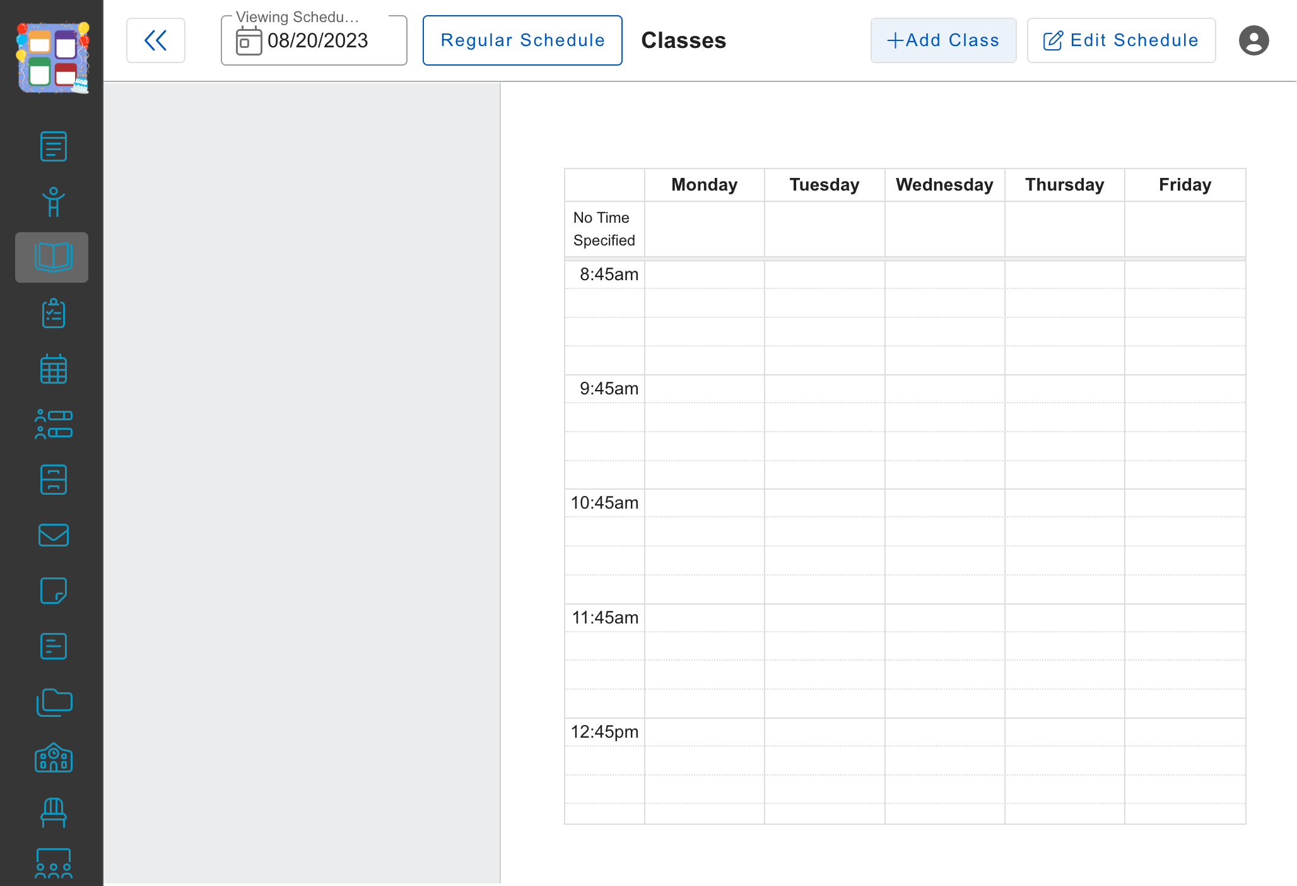Open the clipboard checklist icon
The height and width of the screenshot is (886, 1297).
(x=53, y=313)
